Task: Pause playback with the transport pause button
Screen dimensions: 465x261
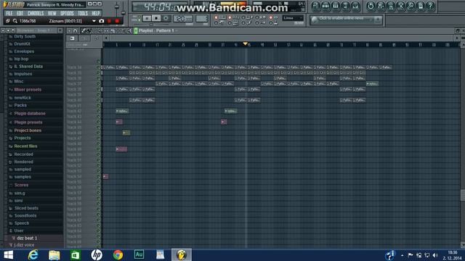Action: (147, 18)
